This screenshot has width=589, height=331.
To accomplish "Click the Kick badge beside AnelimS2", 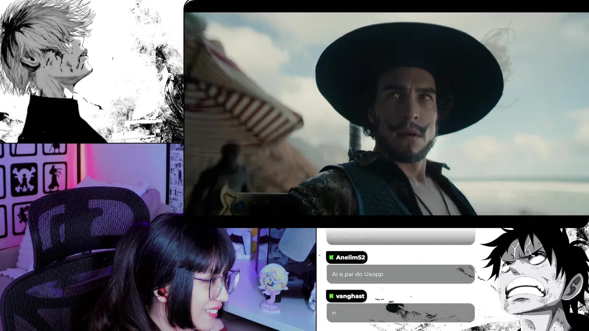I will pos(331,257).
